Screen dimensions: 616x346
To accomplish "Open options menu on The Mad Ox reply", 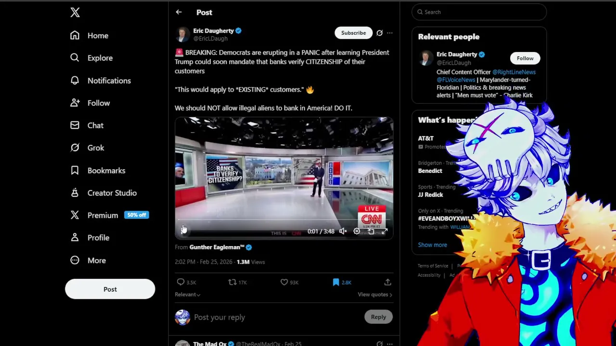I will click(x=390, y=344).
